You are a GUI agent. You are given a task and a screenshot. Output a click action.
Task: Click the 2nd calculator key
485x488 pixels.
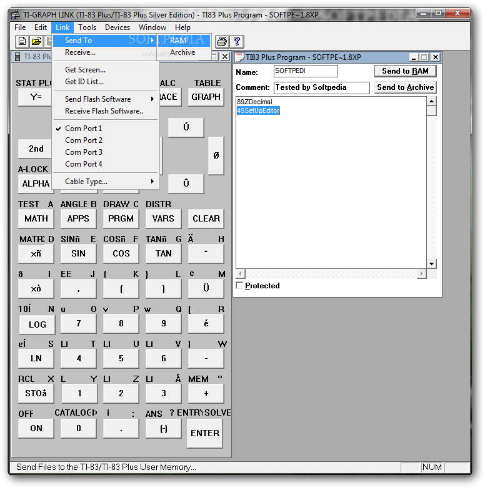[x=36, y=149]
